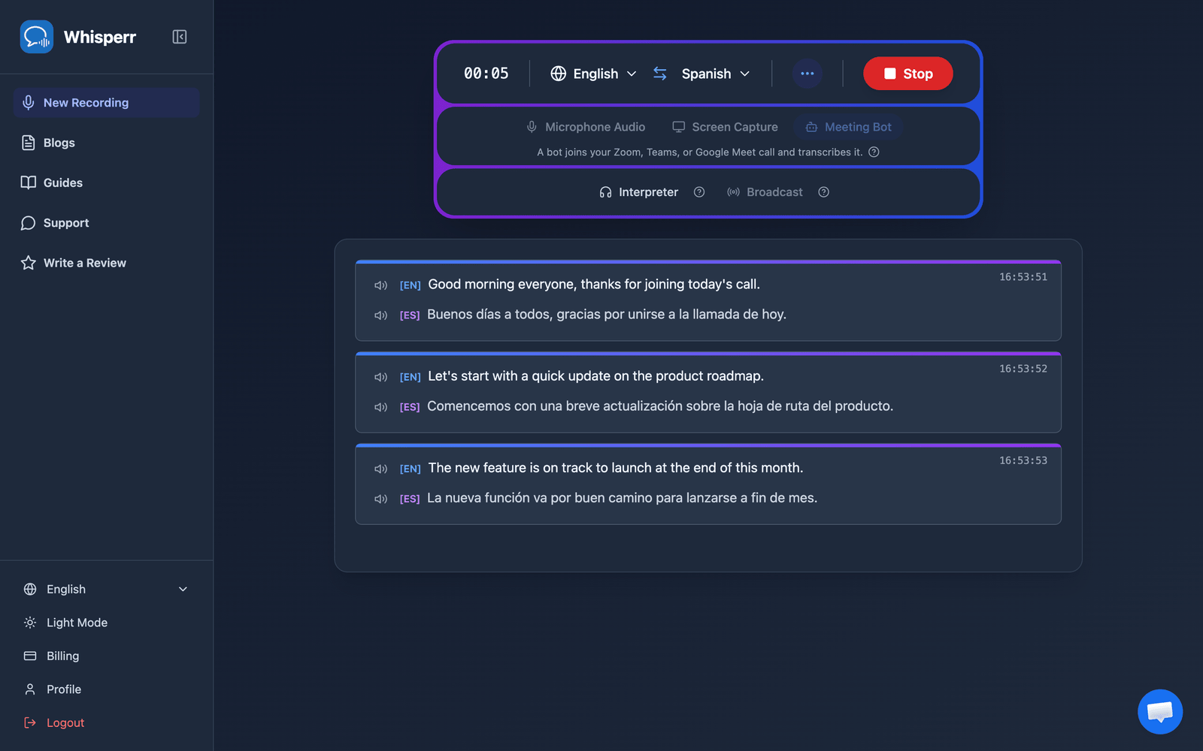Click Logout
This screenshot has width=1203, height=751.
pos(106,722)
